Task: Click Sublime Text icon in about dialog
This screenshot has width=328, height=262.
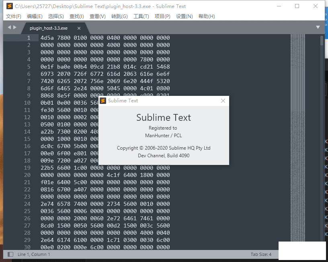Action: [x=103, y=101]
